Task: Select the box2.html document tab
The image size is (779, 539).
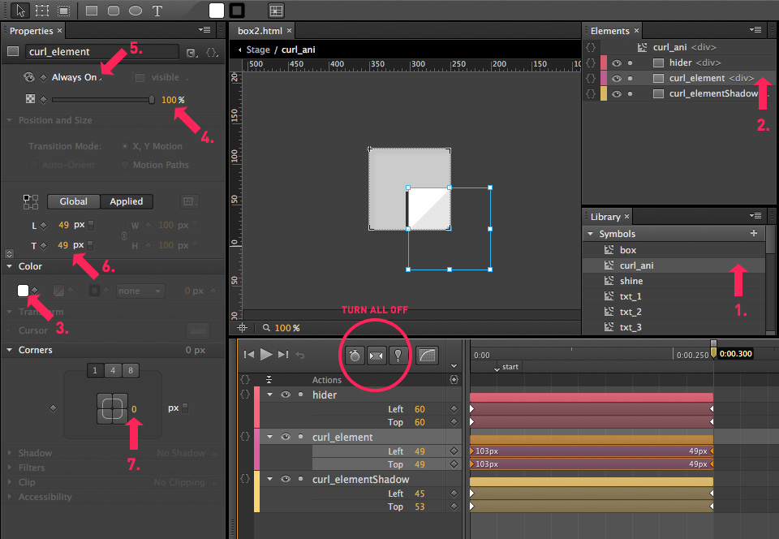Action: 260,31
